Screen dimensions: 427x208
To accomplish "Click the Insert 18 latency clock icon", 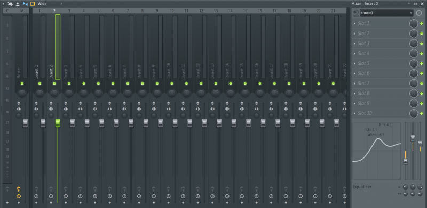I will 286,196.
